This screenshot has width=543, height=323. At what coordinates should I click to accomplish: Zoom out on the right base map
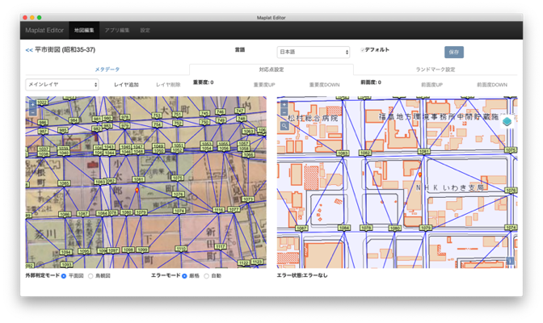coord(284,112)
